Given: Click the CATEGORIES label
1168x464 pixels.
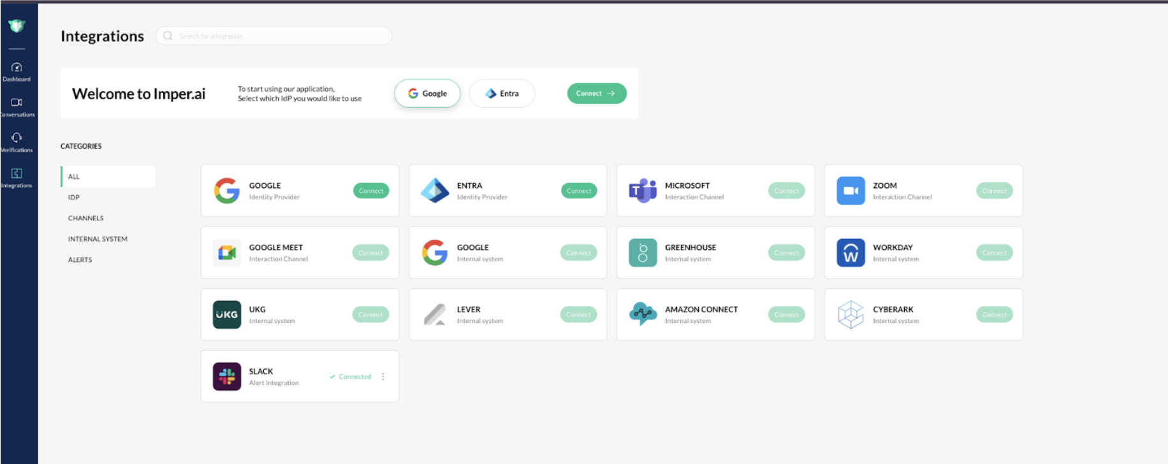Looking at the screenshot, I should pyautogui.click(x=81, y=146).
